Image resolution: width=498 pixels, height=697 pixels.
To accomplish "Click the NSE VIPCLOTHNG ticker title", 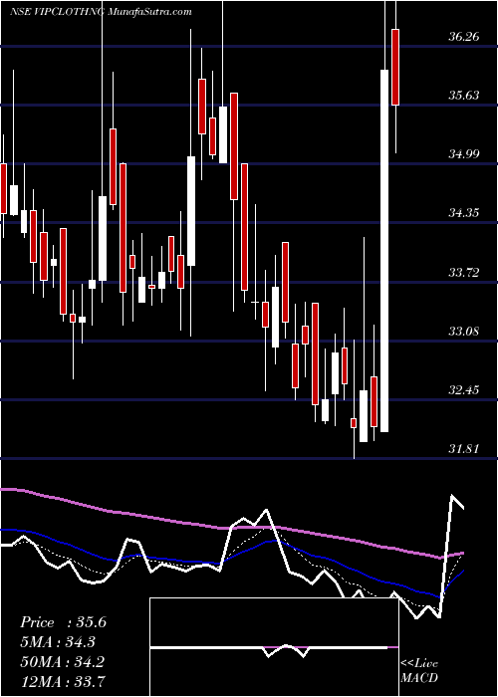I will click(57, 12).
